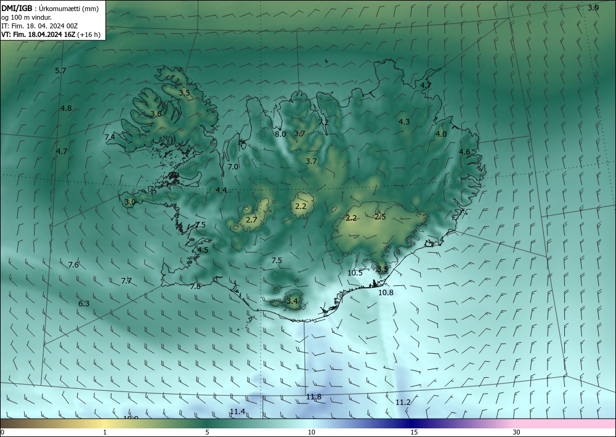Image resolution: width=616 pixels, height=437 pixels.
Task: Click the 5.7 value label
Action: (x=60, y=71)
